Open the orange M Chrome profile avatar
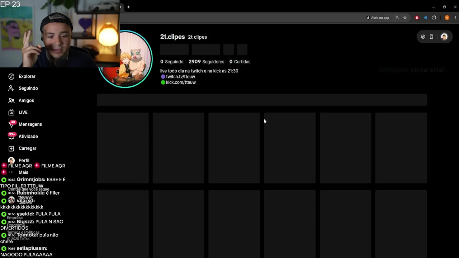Viewport: 459px width, 258px height. pos(447,18)
